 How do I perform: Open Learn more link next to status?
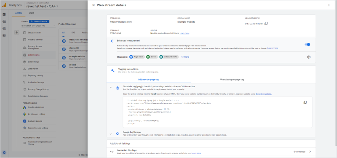tap(185, 33)
